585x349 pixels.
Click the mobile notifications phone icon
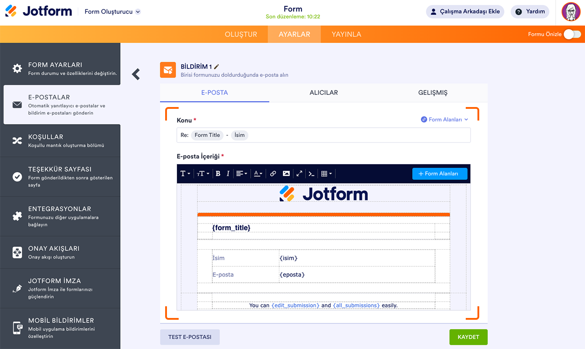17,328
